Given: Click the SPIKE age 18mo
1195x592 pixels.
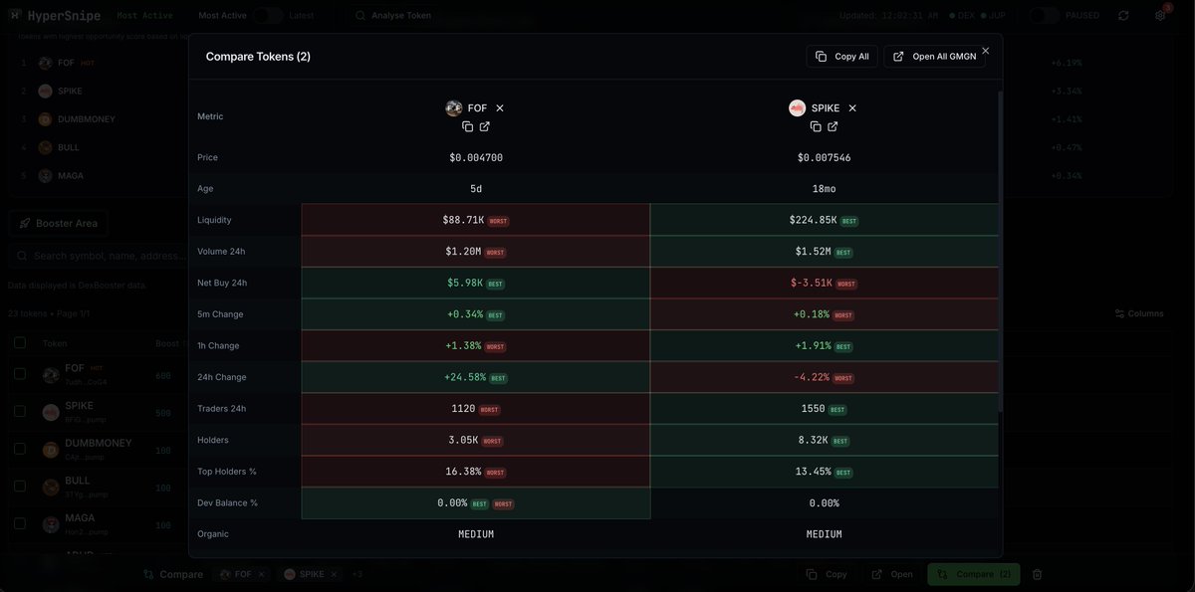Looking at the screenshot, I should (x=824, y=188).
